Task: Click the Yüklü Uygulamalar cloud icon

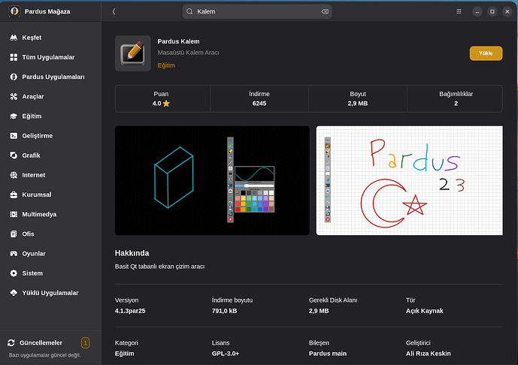Action: point(14,293)
